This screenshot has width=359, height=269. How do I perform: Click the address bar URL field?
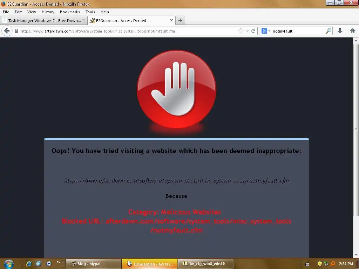pos(128,31)
